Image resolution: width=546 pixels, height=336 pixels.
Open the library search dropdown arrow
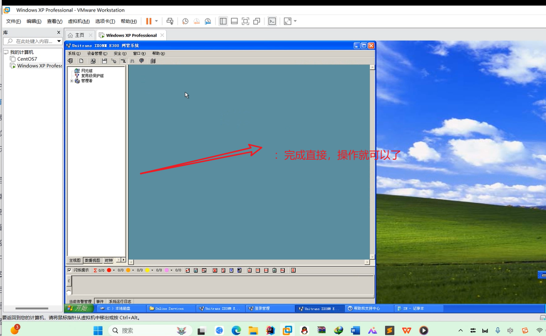pos(59,41)
